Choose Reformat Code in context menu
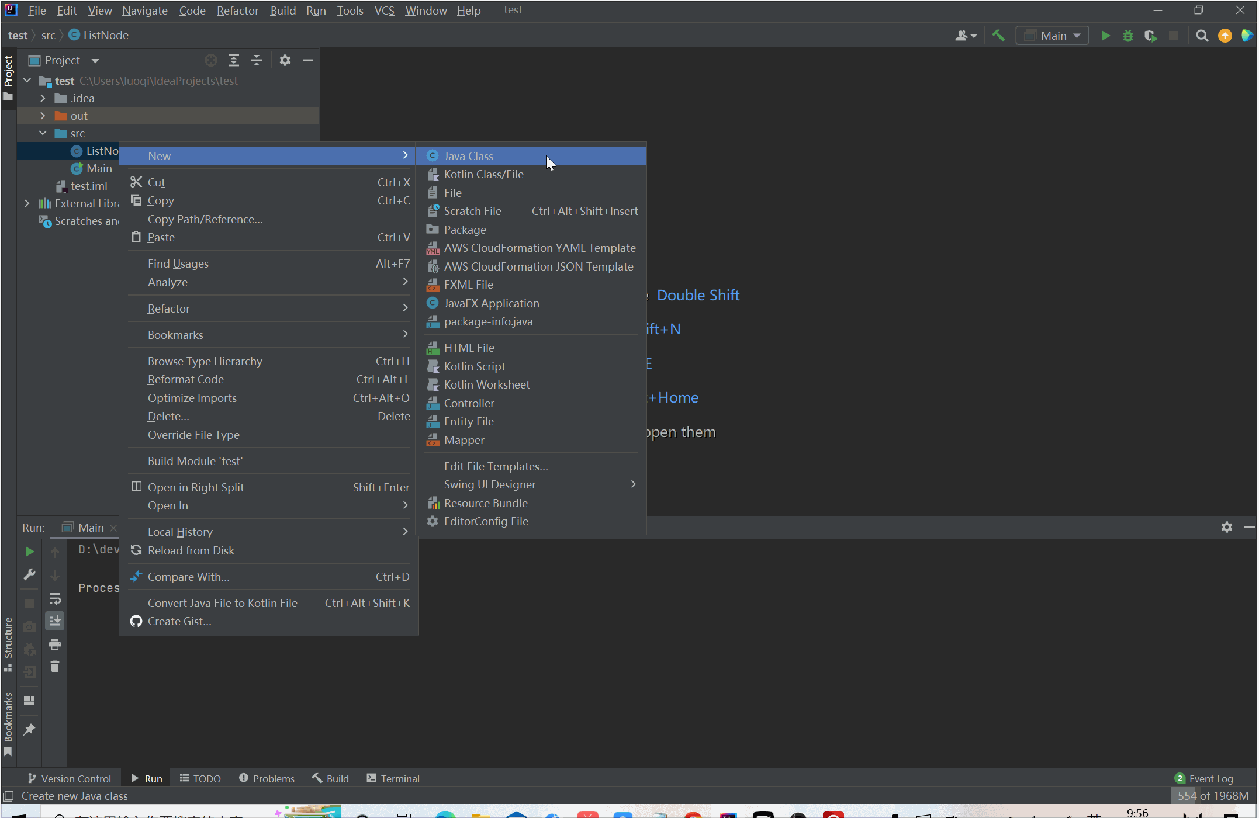Image resolution: width=1259 pixels, height=818 pixels. pos(185,379)
